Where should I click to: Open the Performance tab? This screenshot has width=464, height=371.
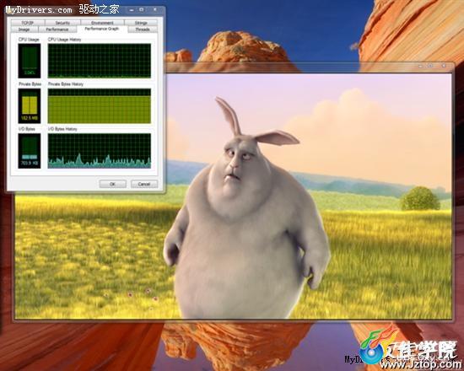pos(57,30)
